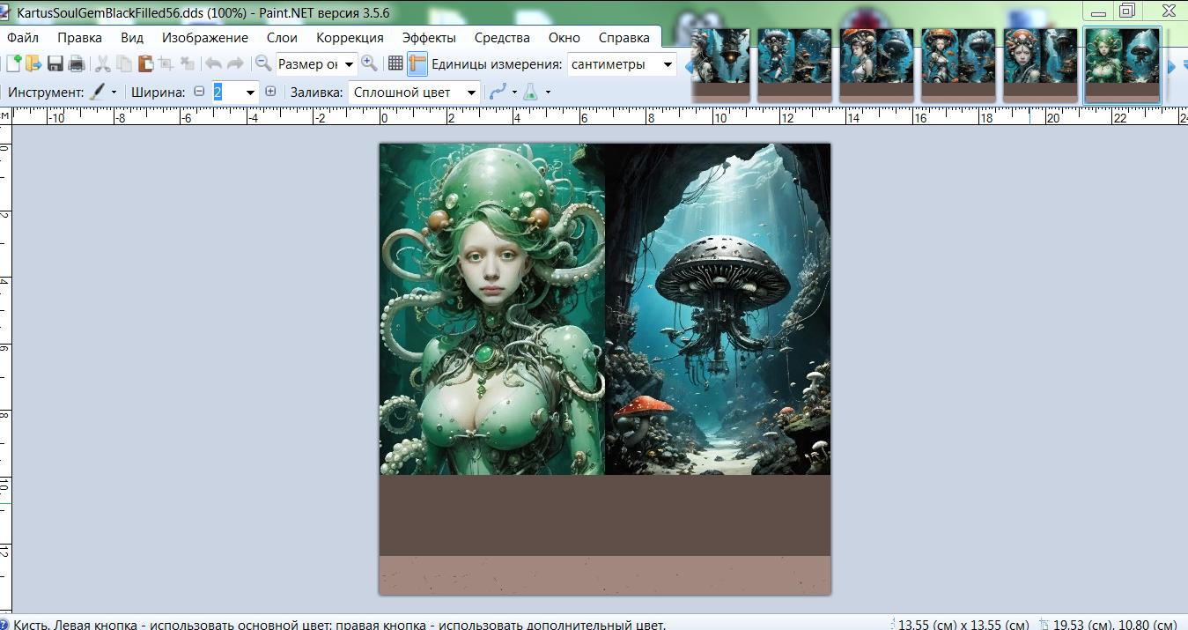Open the blending mode flask icon
The height and width of the screenshot is (630, 1188).
point(530,92)
